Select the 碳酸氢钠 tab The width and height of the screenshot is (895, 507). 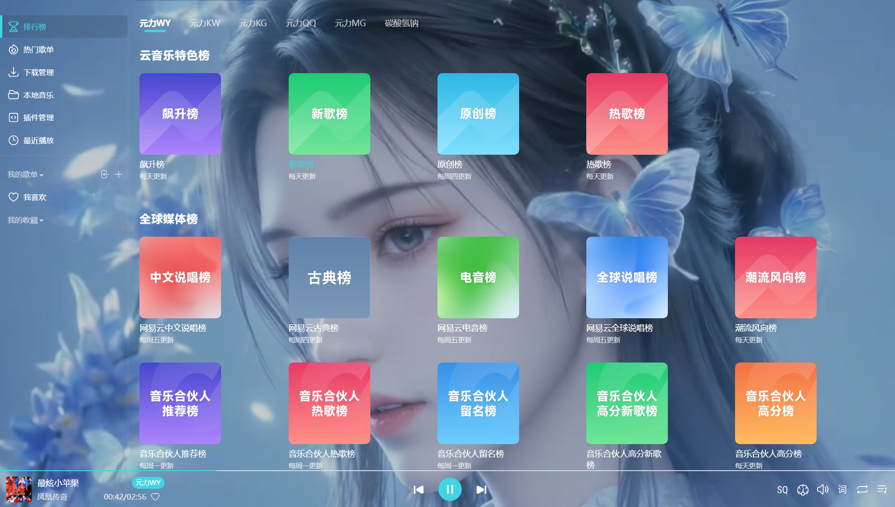coord(401,23)
